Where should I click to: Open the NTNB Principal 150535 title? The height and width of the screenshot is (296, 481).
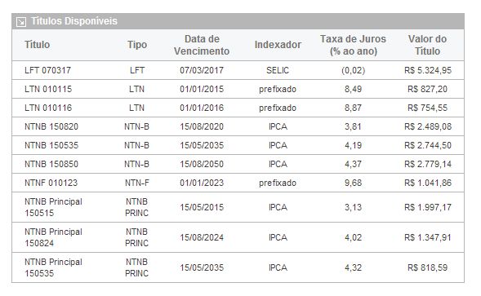pos(53,267)
